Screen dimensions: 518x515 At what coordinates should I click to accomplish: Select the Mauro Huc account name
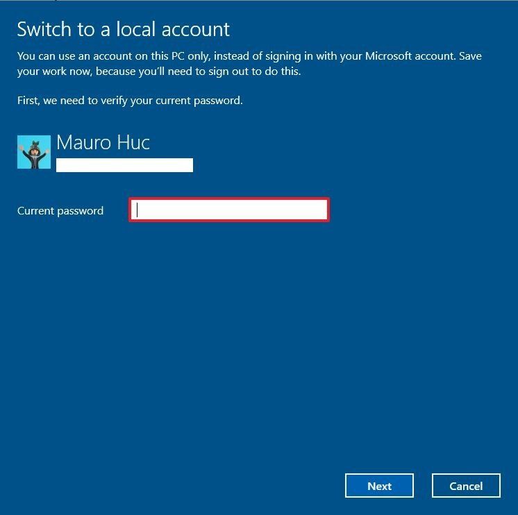103,143
